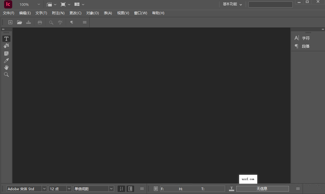Open the 段落 (Paragraph) panel
Image resolution: width=325 pixels, height=194 pixels.
[x=306, y=46]
